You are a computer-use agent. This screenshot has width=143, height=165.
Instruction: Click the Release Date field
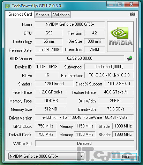(49, 50)
